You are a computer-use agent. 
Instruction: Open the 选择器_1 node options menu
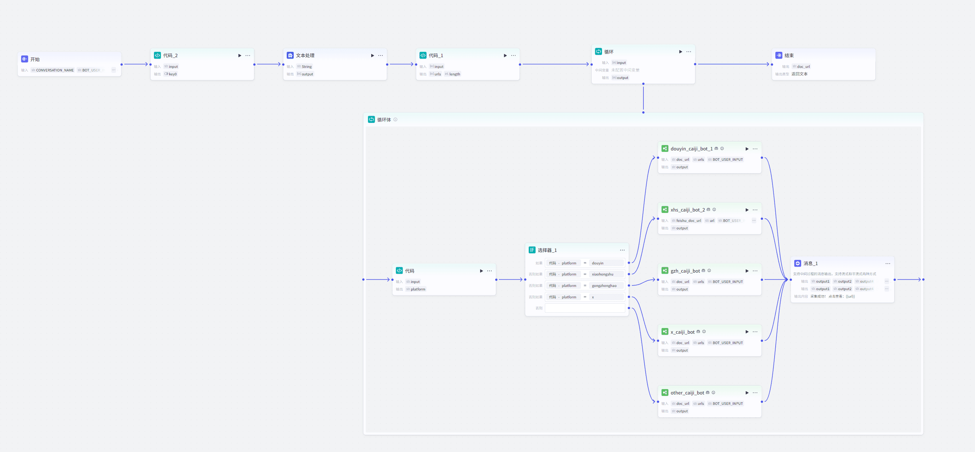point(622,250)
